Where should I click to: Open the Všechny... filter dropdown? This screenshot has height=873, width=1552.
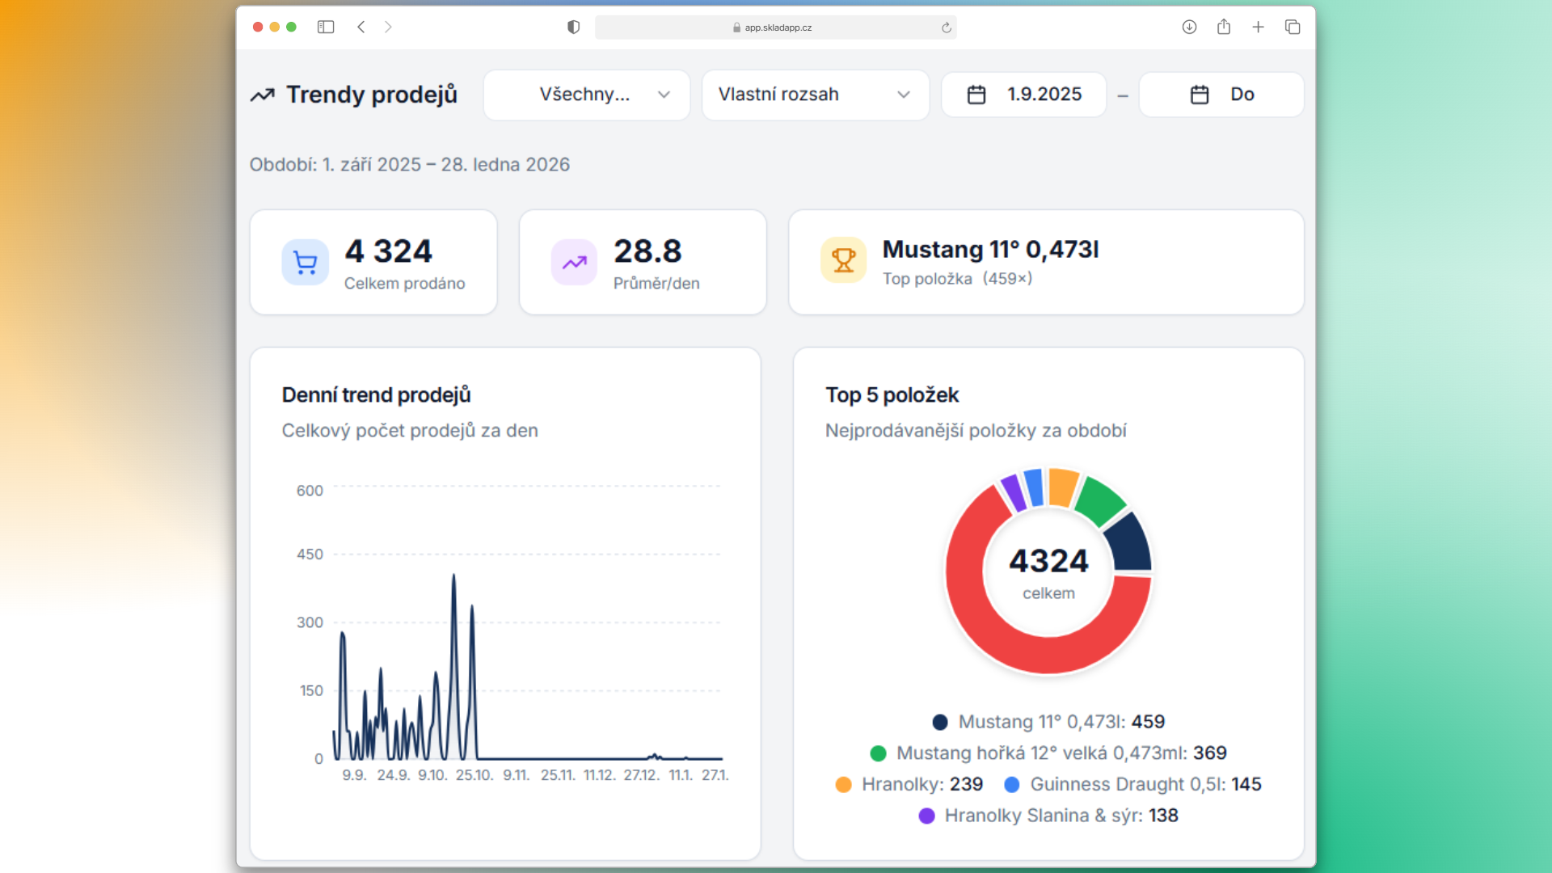tap(586, 95)
